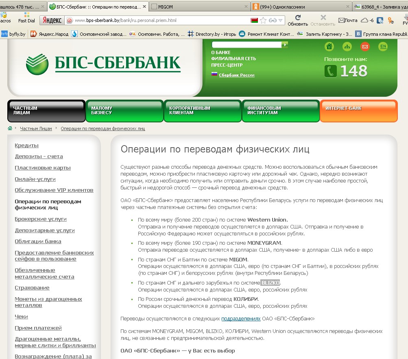Click the VKontakte toolbar icon
This screenshot has height=359, width=408.
point(380,20)
